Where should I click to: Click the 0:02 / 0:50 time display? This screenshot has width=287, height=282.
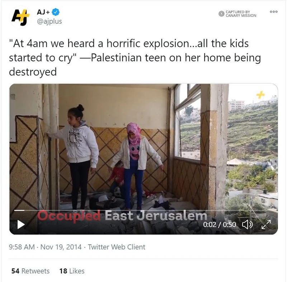pos(220,225)
